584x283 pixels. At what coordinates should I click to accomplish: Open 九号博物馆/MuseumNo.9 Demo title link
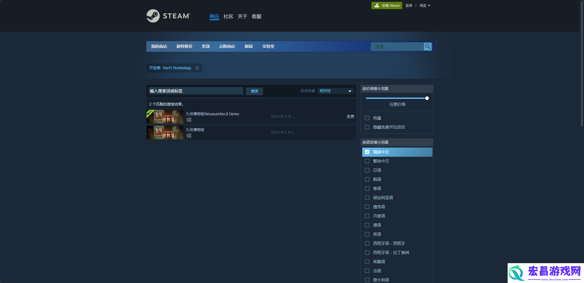(213, 114)
